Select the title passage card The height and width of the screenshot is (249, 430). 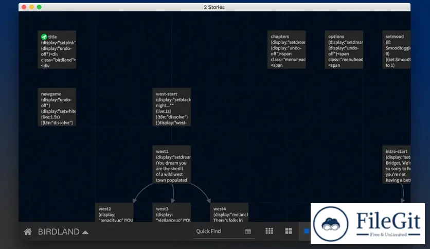(57, 49)
